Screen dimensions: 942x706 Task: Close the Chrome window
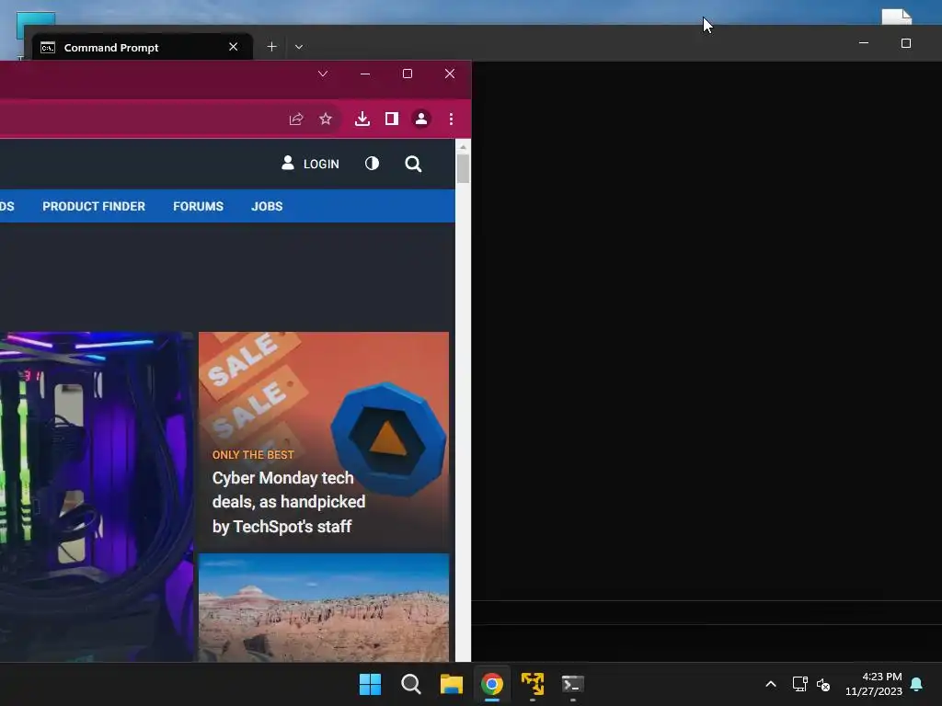449,74
